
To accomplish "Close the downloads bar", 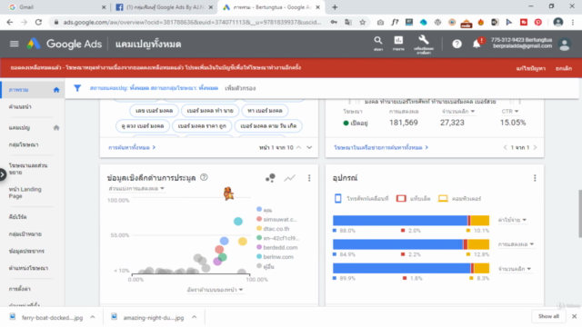I will pos(574,317).
